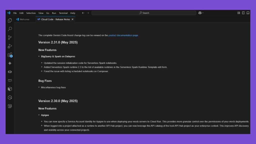The height and width of the screenshot is (144, 256).
Task: Click the first New Features heading under 2.31.0
Action: pyautogui.click(x=47, y=50)
